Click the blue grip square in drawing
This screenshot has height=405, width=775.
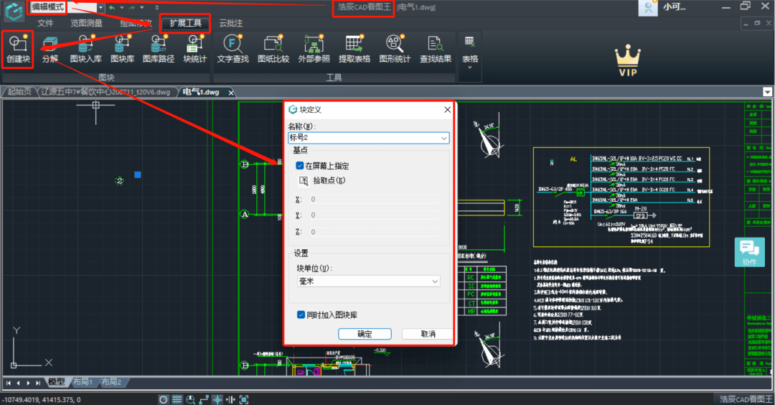137,174
